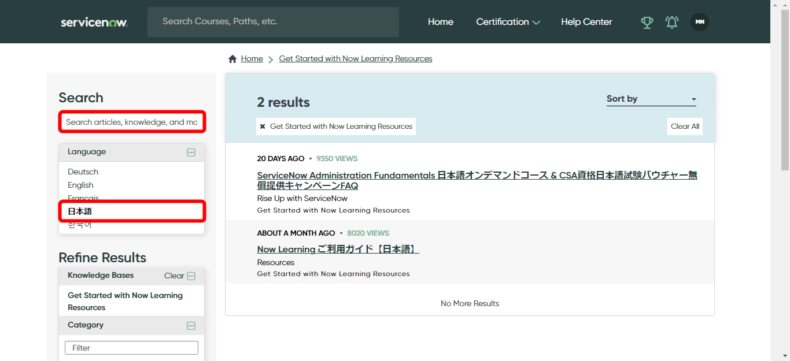Open the notifications bell icon
The width and height of the screenshot is (790, 361).
coord(671,22)
